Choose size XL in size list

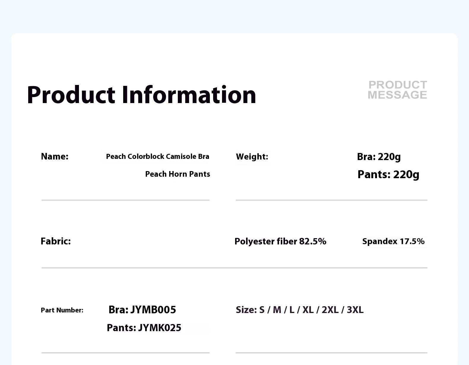click(x=308, y=310)
